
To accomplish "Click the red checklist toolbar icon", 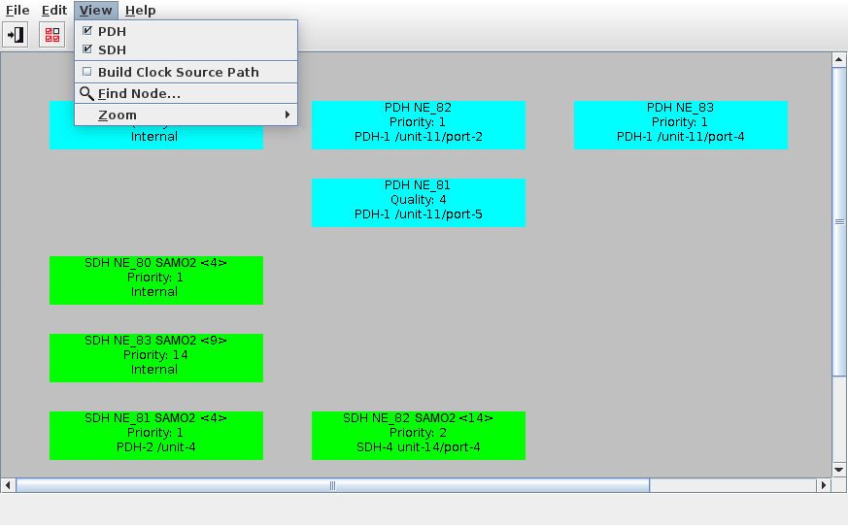I will (x=52, y=35).
